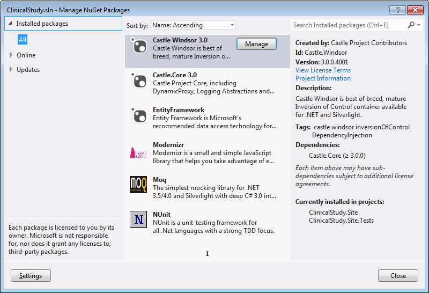429x293 pixels.
Task: Select the EntityFramework package title
Action: 179,110
